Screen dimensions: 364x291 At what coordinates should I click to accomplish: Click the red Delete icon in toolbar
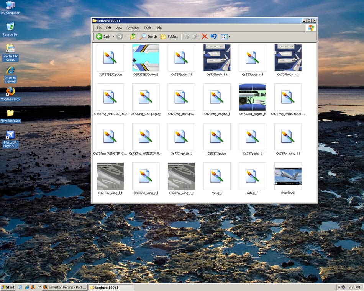click(205, 36)
